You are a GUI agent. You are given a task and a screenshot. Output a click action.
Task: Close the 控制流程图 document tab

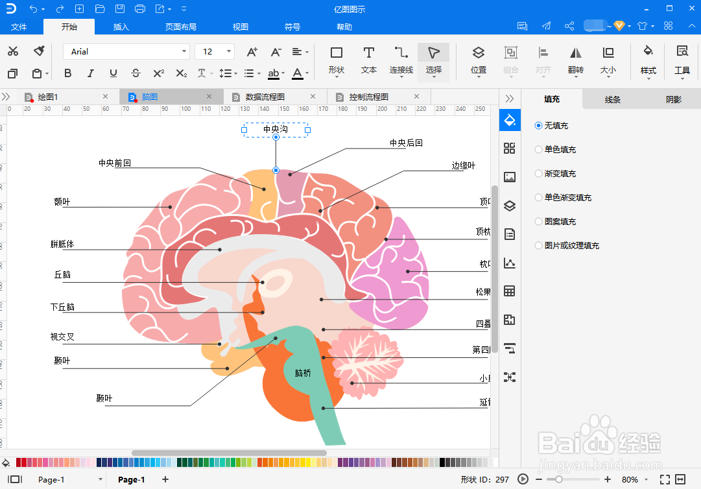(x=417, y=96)
